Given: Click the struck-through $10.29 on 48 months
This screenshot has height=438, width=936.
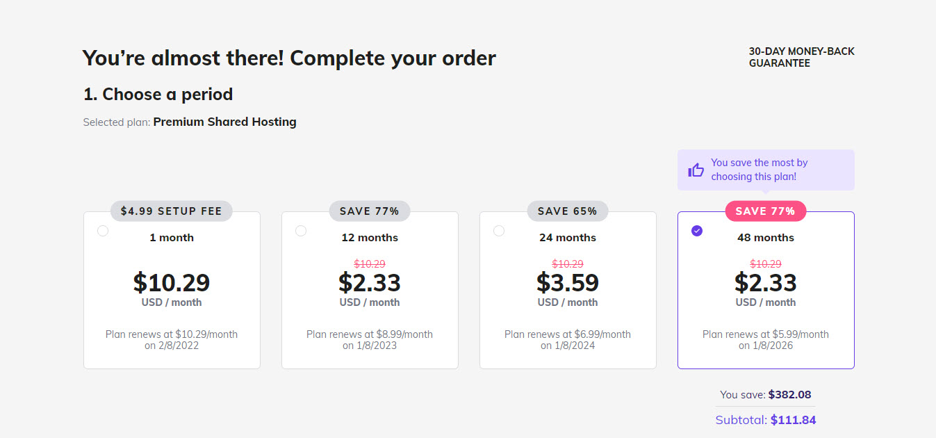Looking at the screenshot, I should (x=766, y=264).
